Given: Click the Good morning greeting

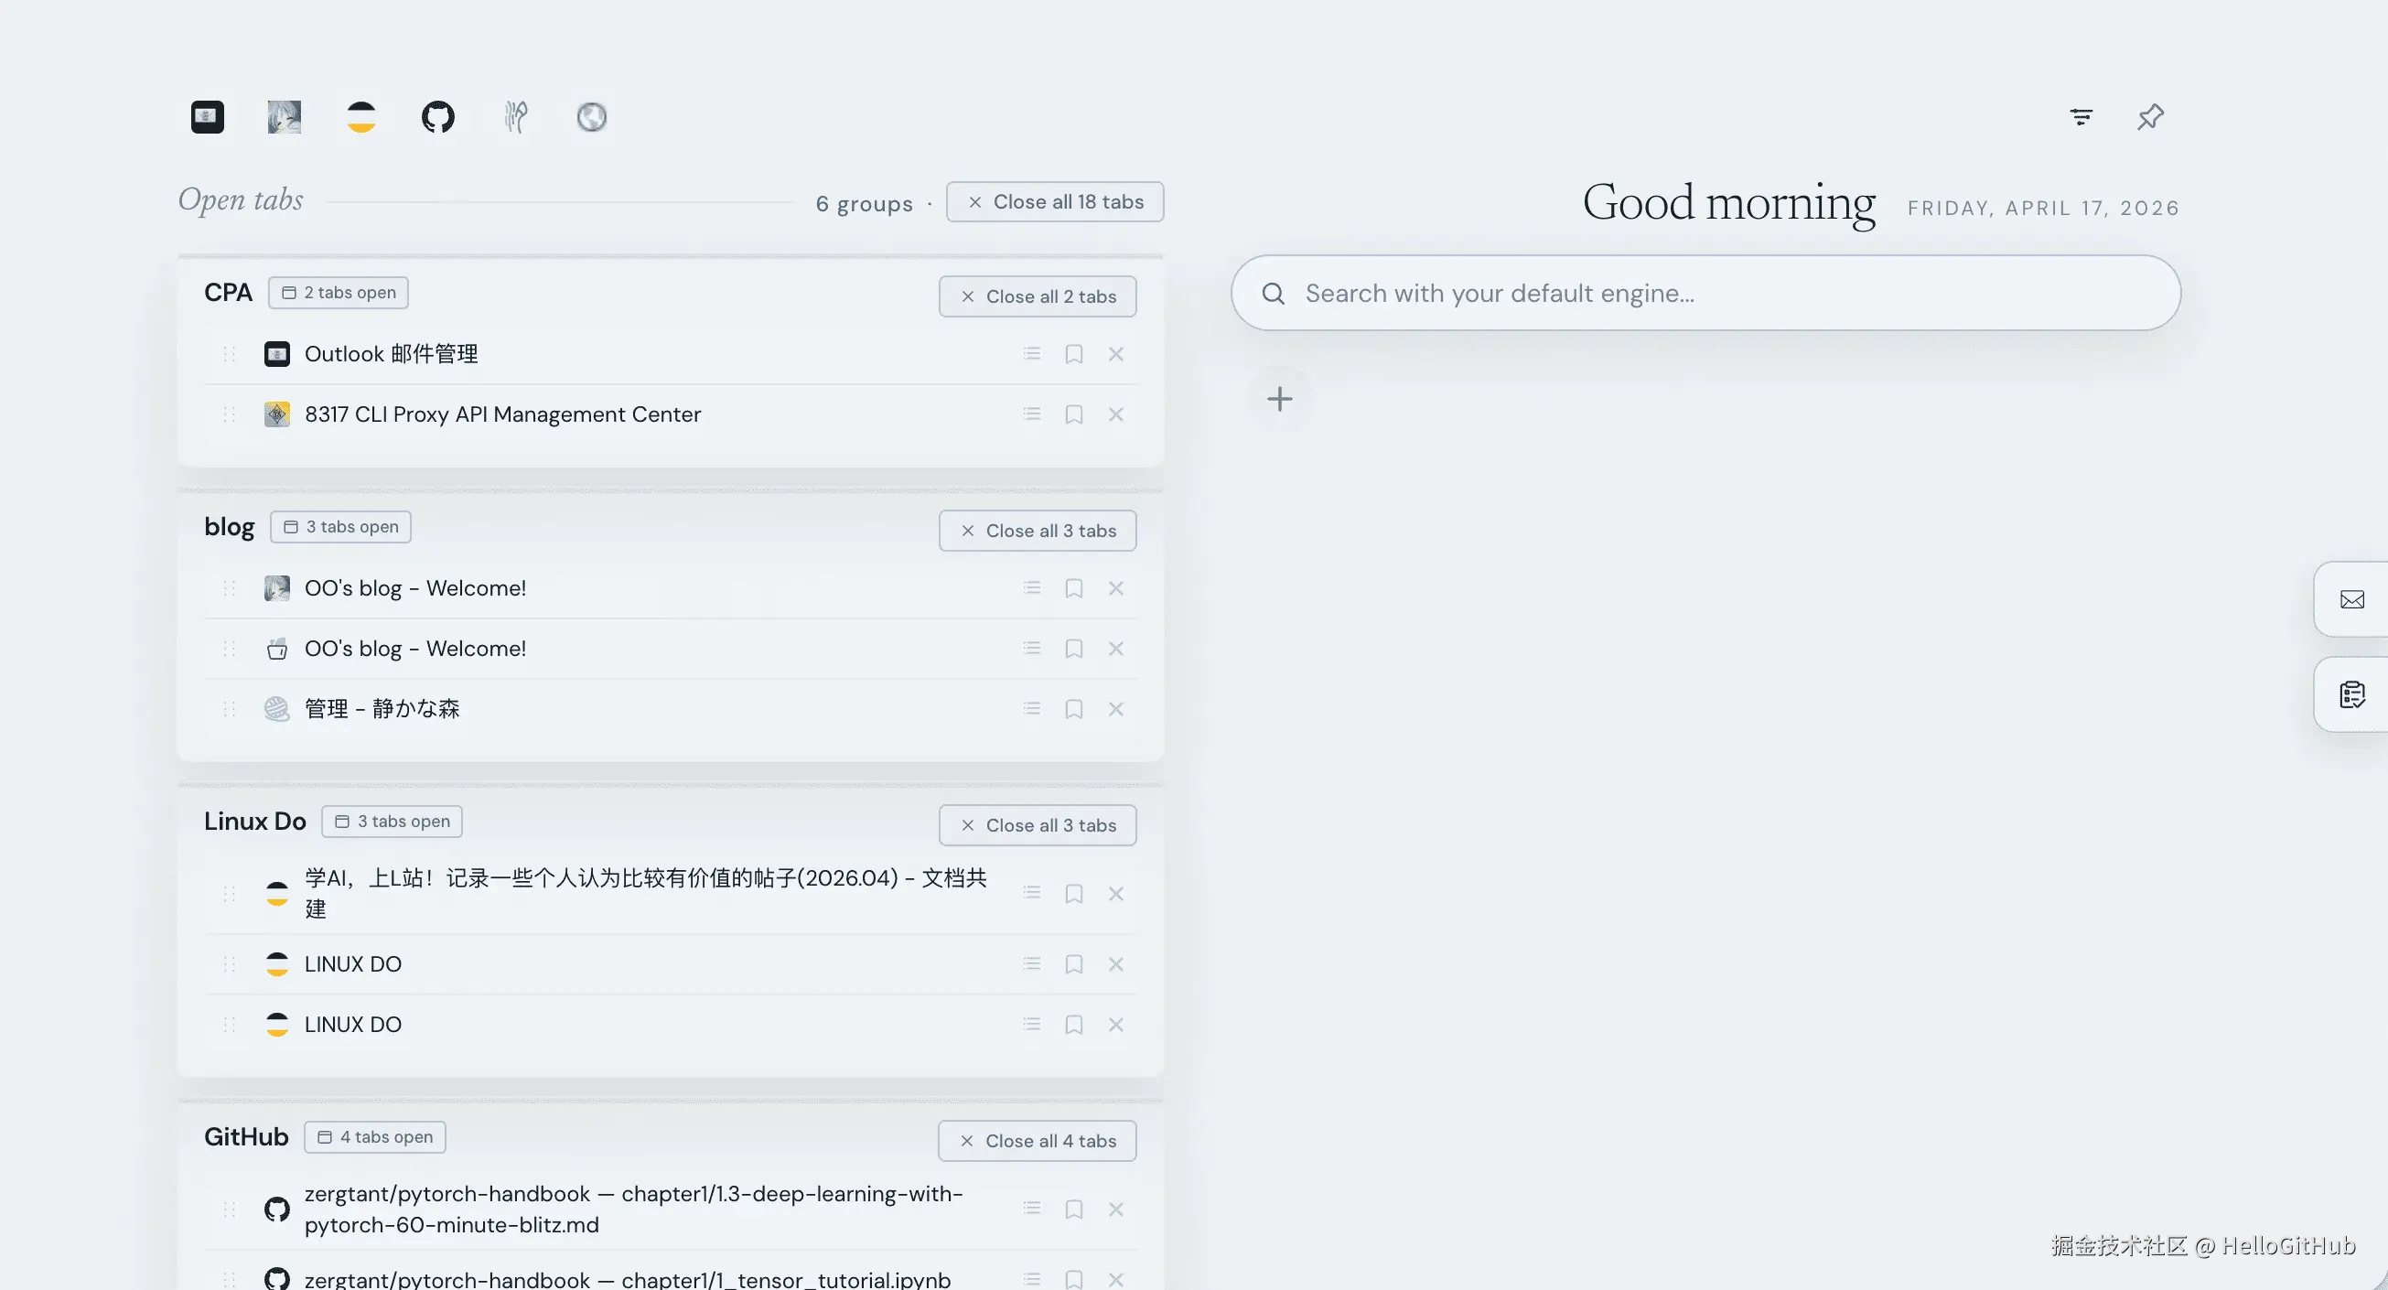Looking at the screenshot, I should click(x=1729, y=203).
